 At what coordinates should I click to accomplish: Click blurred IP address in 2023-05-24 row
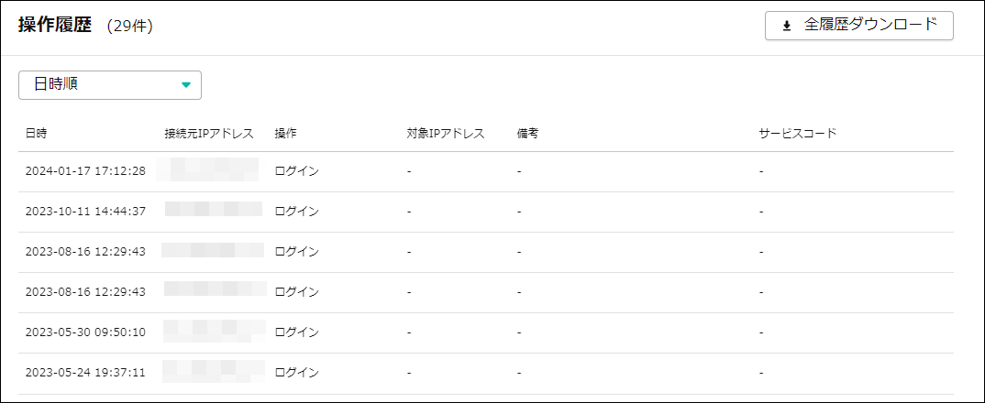(213, 371)
